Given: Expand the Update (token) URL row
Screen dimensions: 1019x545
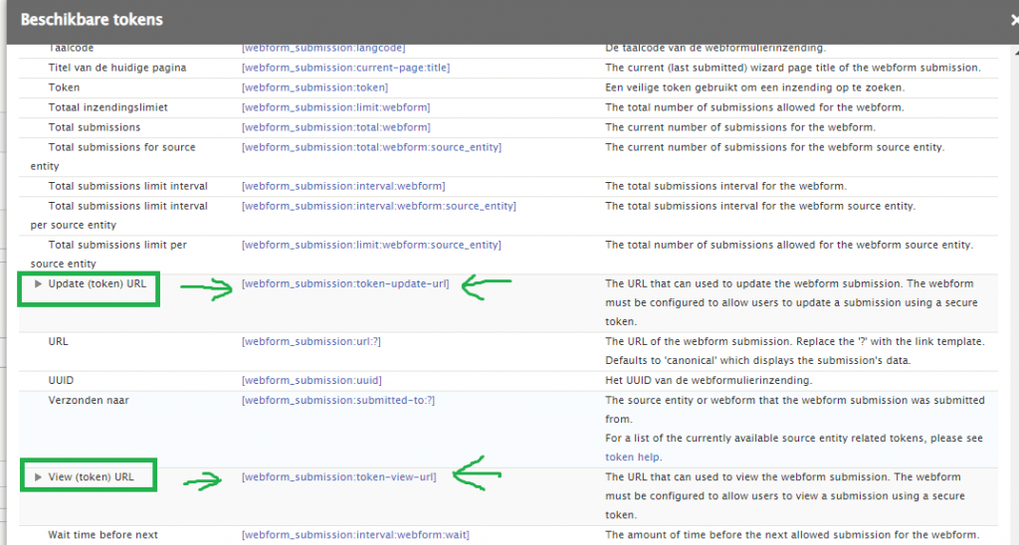Looking at the screenshot, I should tap(39, 283).
